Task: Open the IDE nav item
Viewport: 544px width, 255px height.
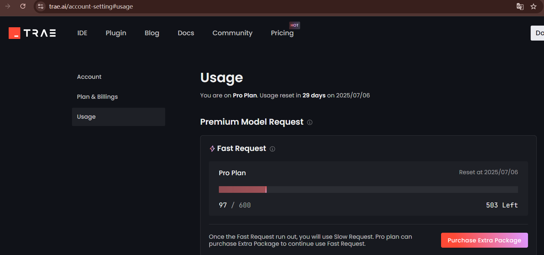Action: [82, 33]
